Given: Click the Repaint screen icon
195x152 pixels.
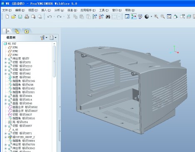Looking at the screenshot, I should 127,16.
